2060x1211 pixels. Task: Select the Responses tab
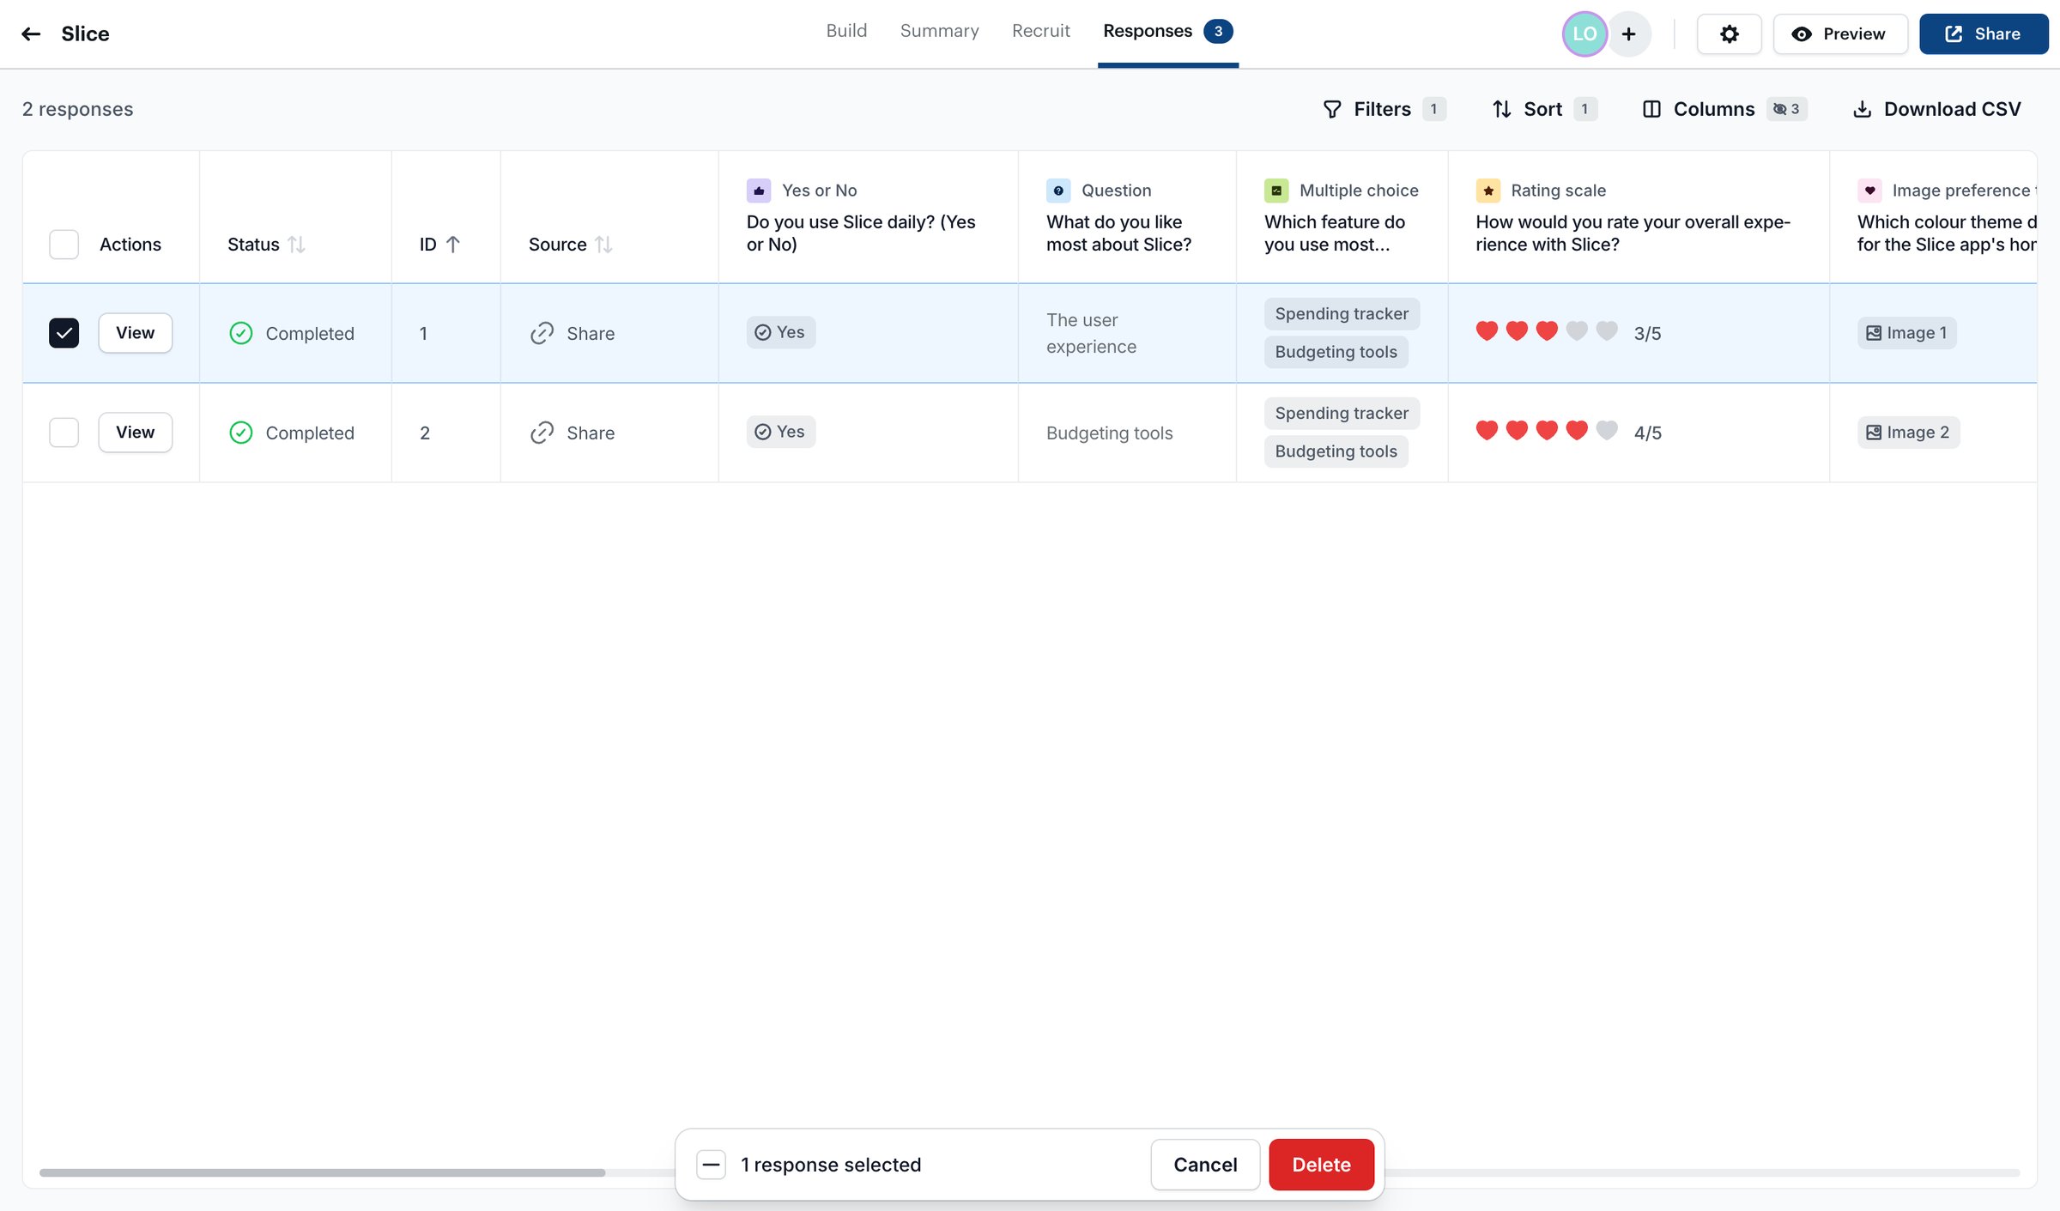pyautogui.click(x=1167, y=32)
